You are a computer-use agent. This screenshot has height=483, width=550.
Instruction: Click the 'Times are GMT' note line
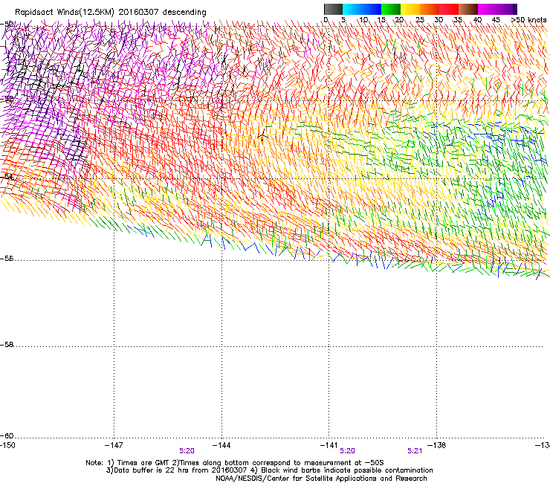[235, 463]
